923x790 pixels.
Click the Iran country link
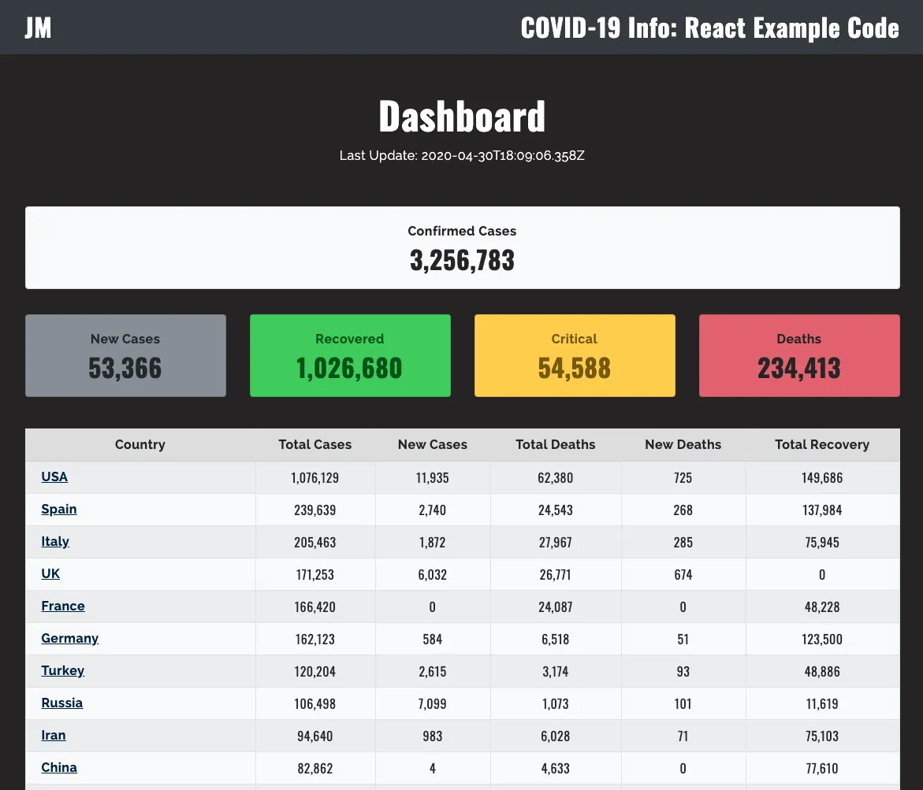click(x=54, y=735)
